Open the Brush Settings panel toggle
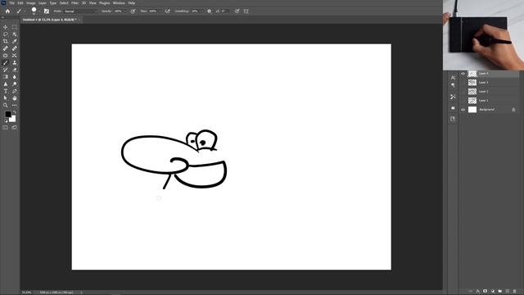The width and height of the screenshot is (524, 295). pyautogui.click(x=47, y=11)
